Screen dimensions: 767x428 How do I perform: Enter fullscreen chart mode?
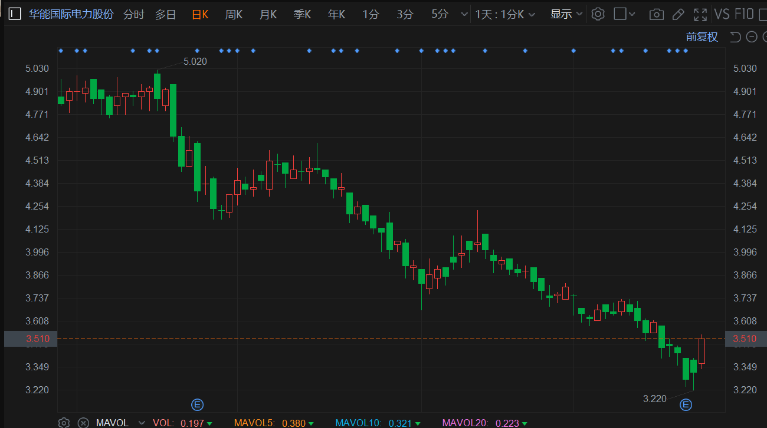coord(700,15)
